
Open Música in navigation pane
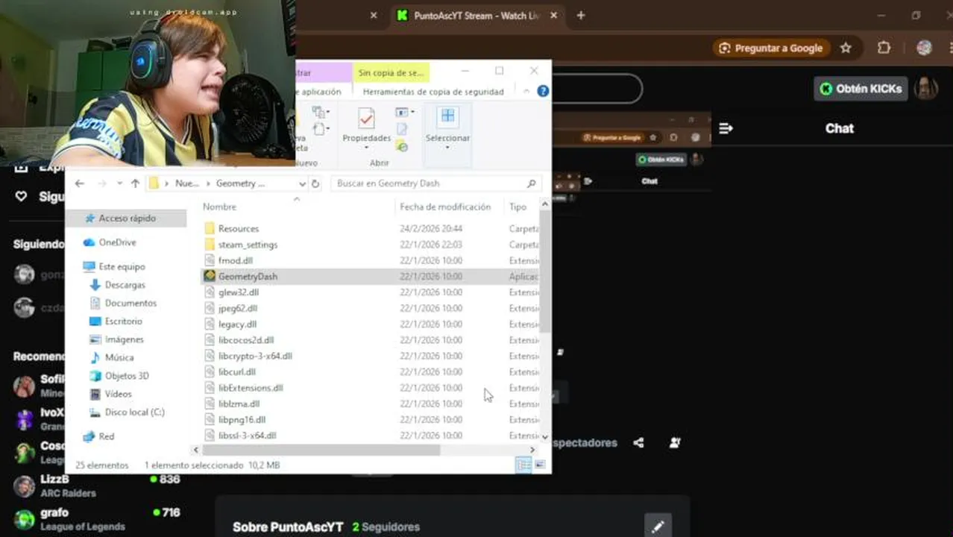[111, 357]
